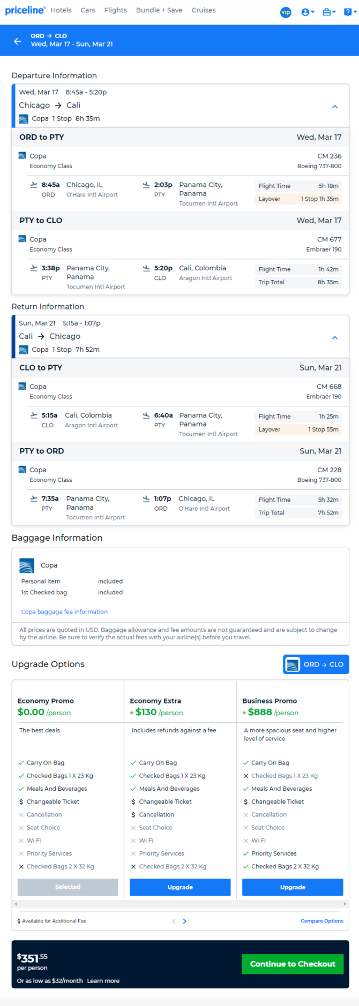
Task: Go to the Priceline home logo
Action: (25, 10)
